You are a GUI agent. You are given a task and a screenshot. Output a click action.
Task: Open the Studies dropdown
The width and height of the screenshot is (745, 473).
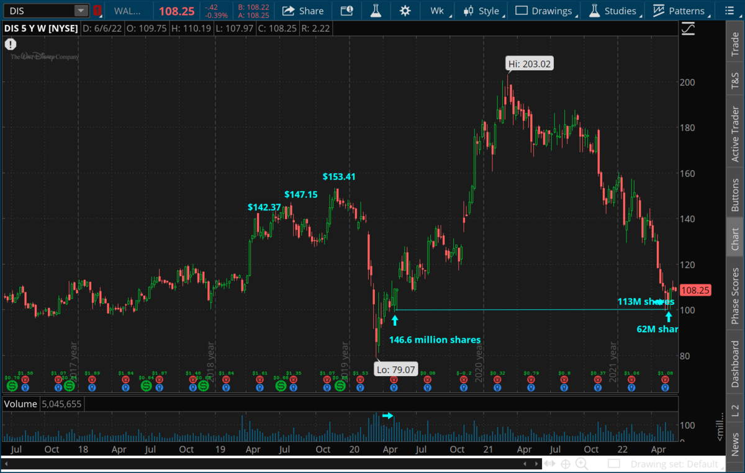(x=613, y=11)
